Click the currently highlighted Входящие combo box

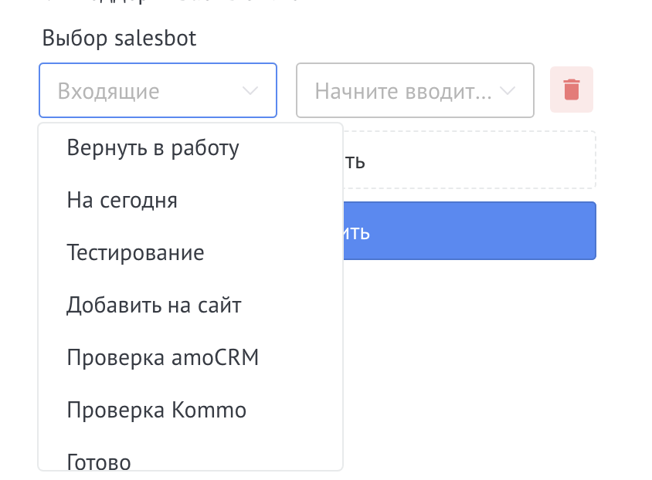point(158,90)
